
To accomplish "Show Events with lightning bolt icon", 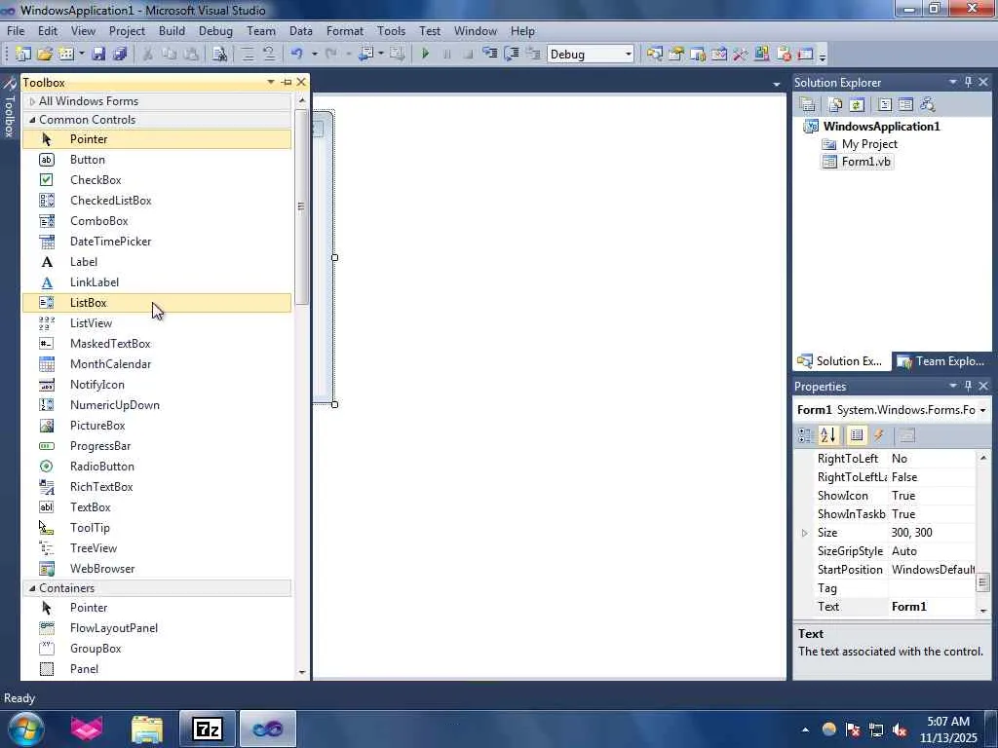I will pos(879,435).
